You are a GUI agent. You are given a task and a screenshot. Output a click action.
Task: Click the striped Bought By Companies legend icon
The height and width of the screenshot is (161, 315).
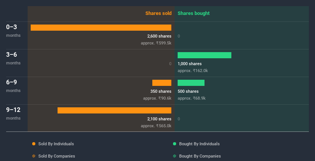(x=175, y=156)
